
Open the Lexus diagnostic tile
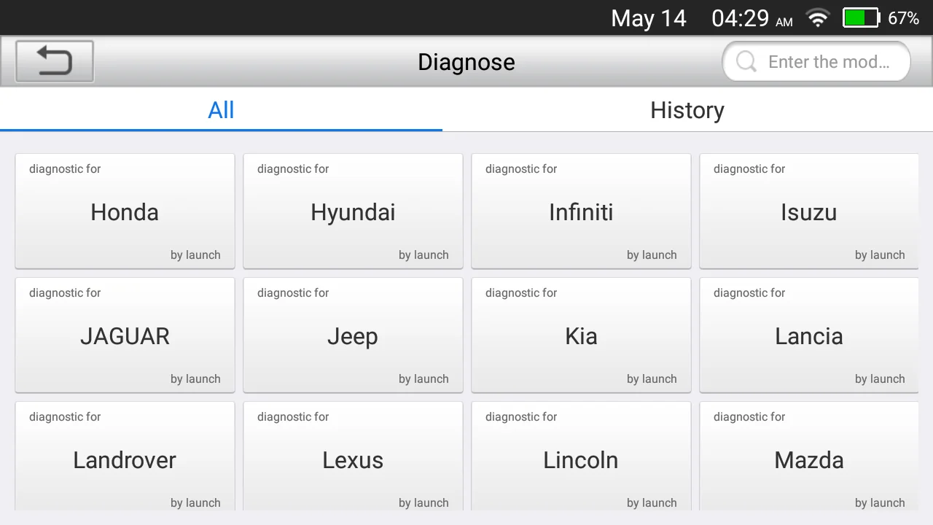(353, 456)
